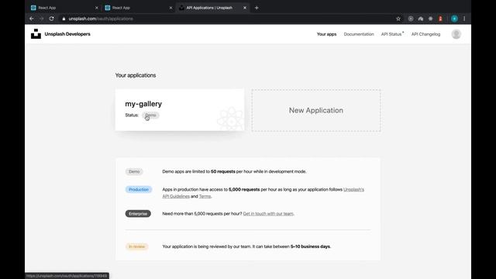Click the red extension icon in toolbar

(x=440, y=19)
